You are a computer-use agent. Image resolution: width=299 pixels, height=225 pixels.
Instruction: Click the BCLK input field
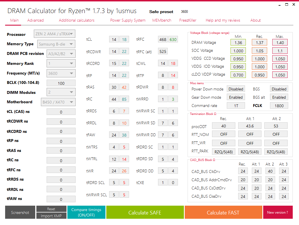(61, 83)
